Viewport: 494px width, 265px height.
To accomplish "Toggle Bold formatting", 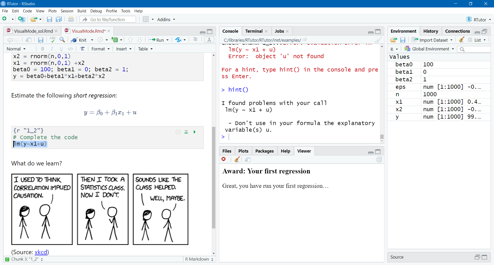I will click(x=43, y=49).
